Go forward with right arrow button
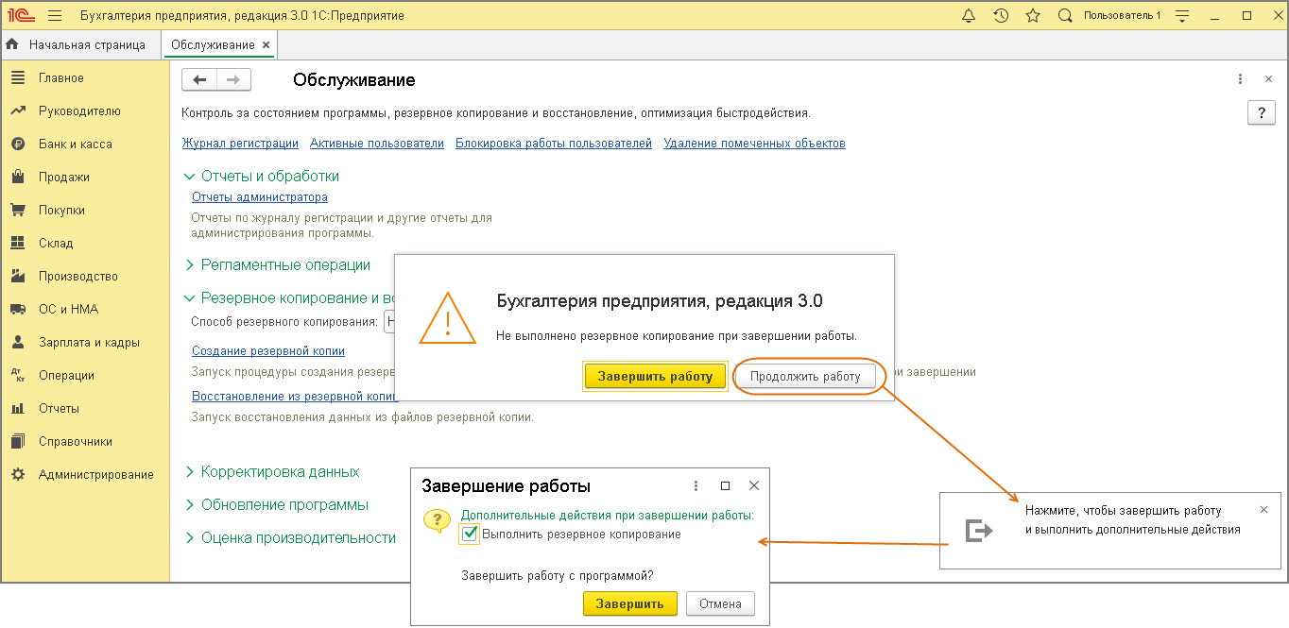This screenshot has width=1289, height=628. click(x=233, y=80)
